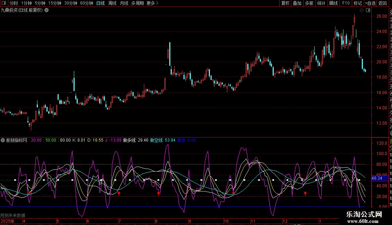Click the panel toggle icon at top-left
Screen dimensions: 392x225
point(4,3)
